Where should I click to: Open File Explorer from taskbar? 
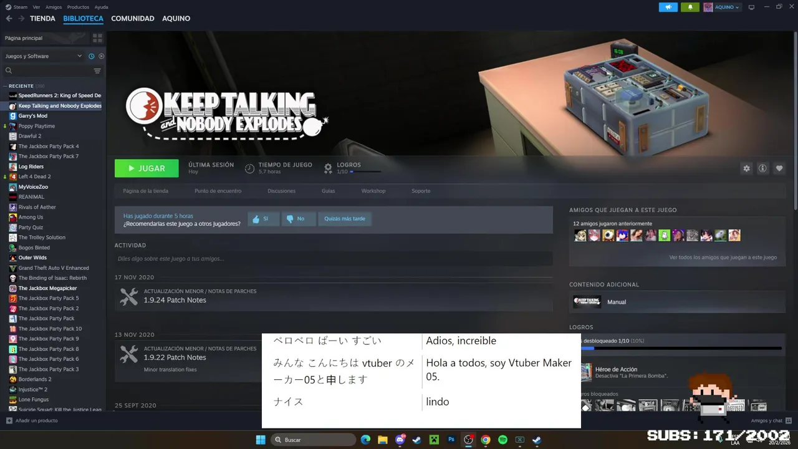(x=383, y=440)
